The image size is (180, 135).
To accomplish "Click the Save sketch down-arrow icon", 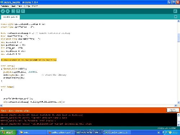I will [23, 11].
